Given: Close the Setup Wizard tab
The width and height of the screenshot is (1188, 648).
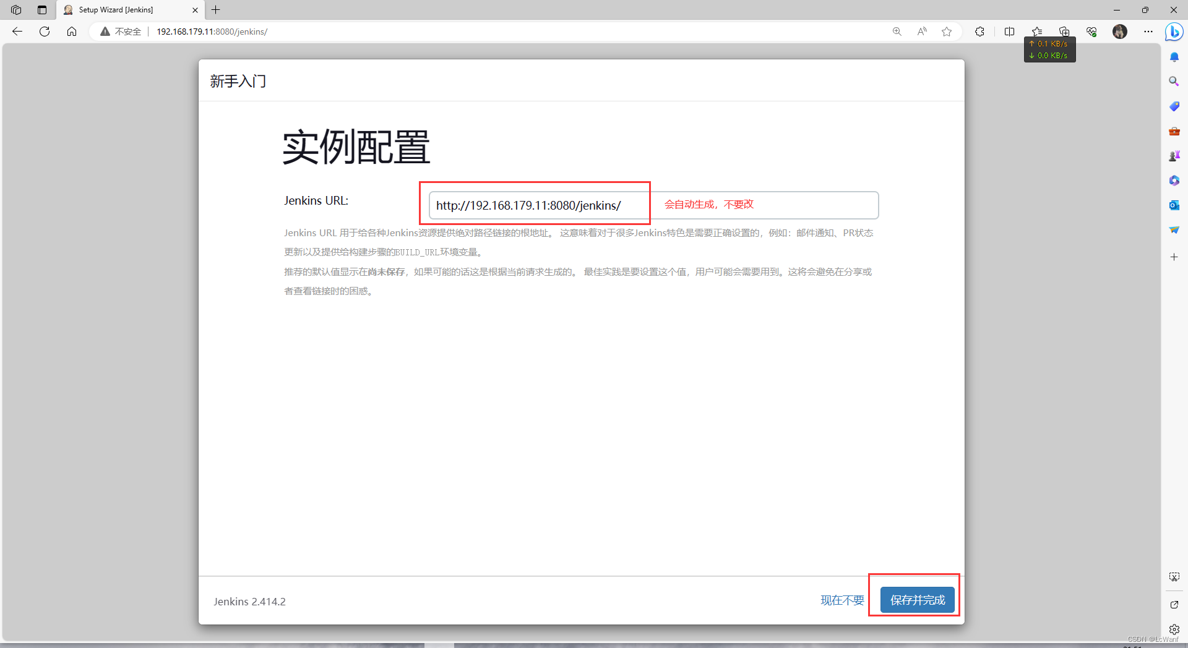Looking at the screenshot, I should point(195,10).
